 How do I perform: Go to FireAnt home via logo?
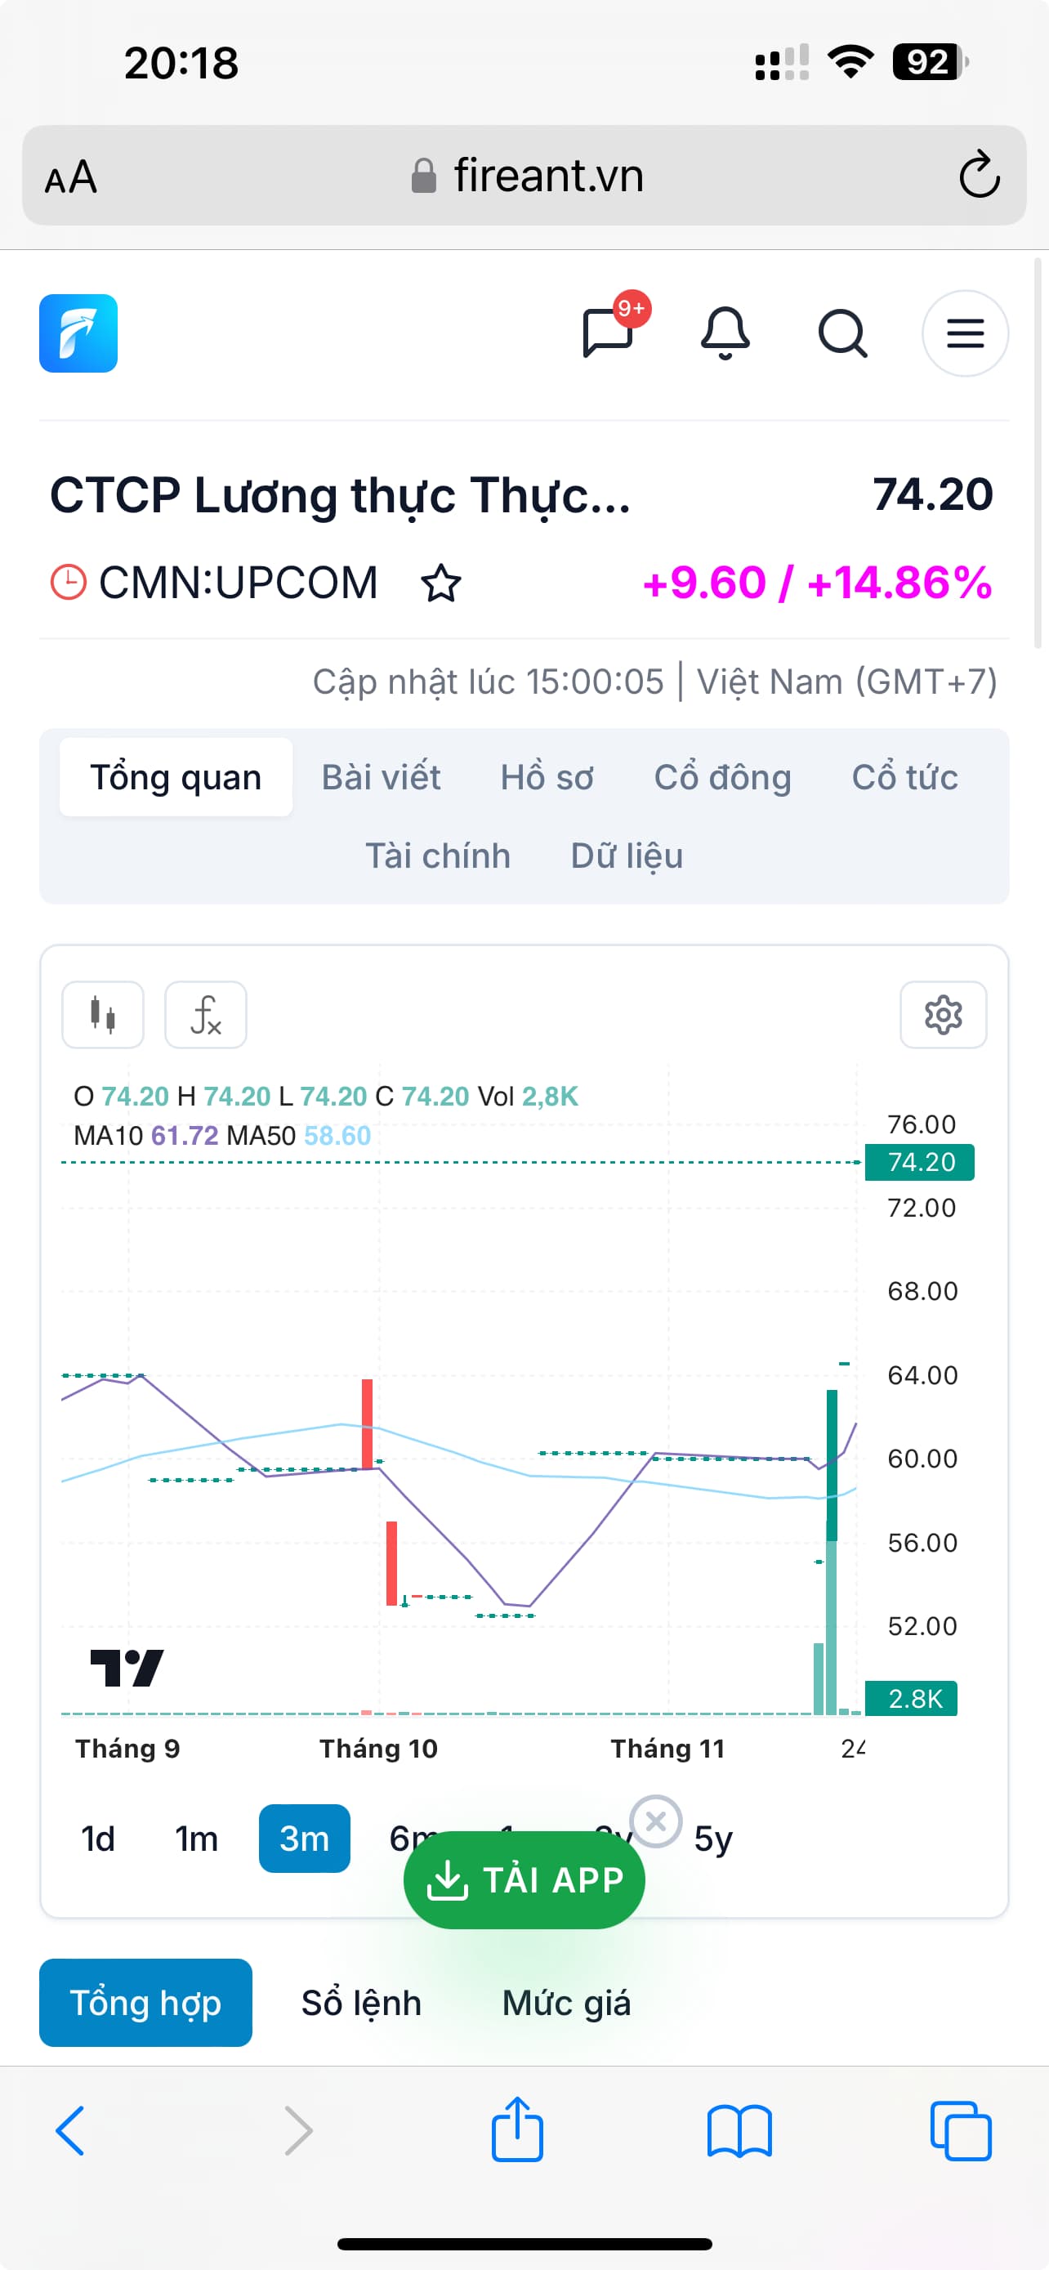click(x=78, y=333)
